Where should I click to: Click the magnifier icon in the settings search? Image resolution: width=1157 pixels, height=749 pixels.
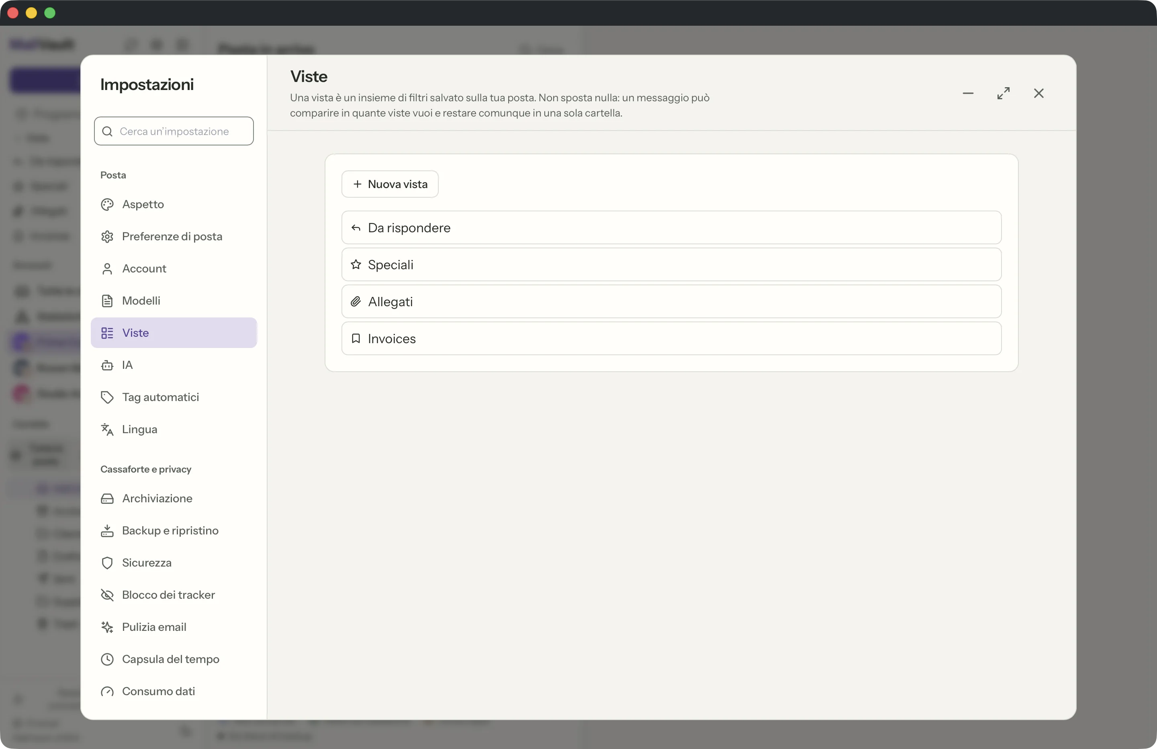[107, 131]
